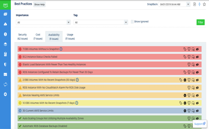Click gear icon on 2 EBS Volumes No Recent Snapshots row
Image resolution: width=209 pixels, height=129 pixels.
click(185, 80)
